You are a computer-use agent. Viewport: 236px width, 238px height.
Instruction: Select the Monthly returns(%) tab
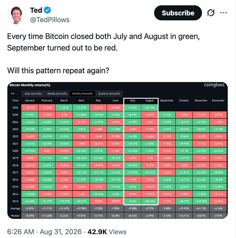[83, 94]
